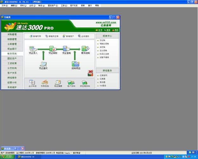Image resolution: width=198 pixels, height=159 pixels.
Task: Open 亿商通 under 网络服务
Action: pyautogui.click(x=102, y=79)
